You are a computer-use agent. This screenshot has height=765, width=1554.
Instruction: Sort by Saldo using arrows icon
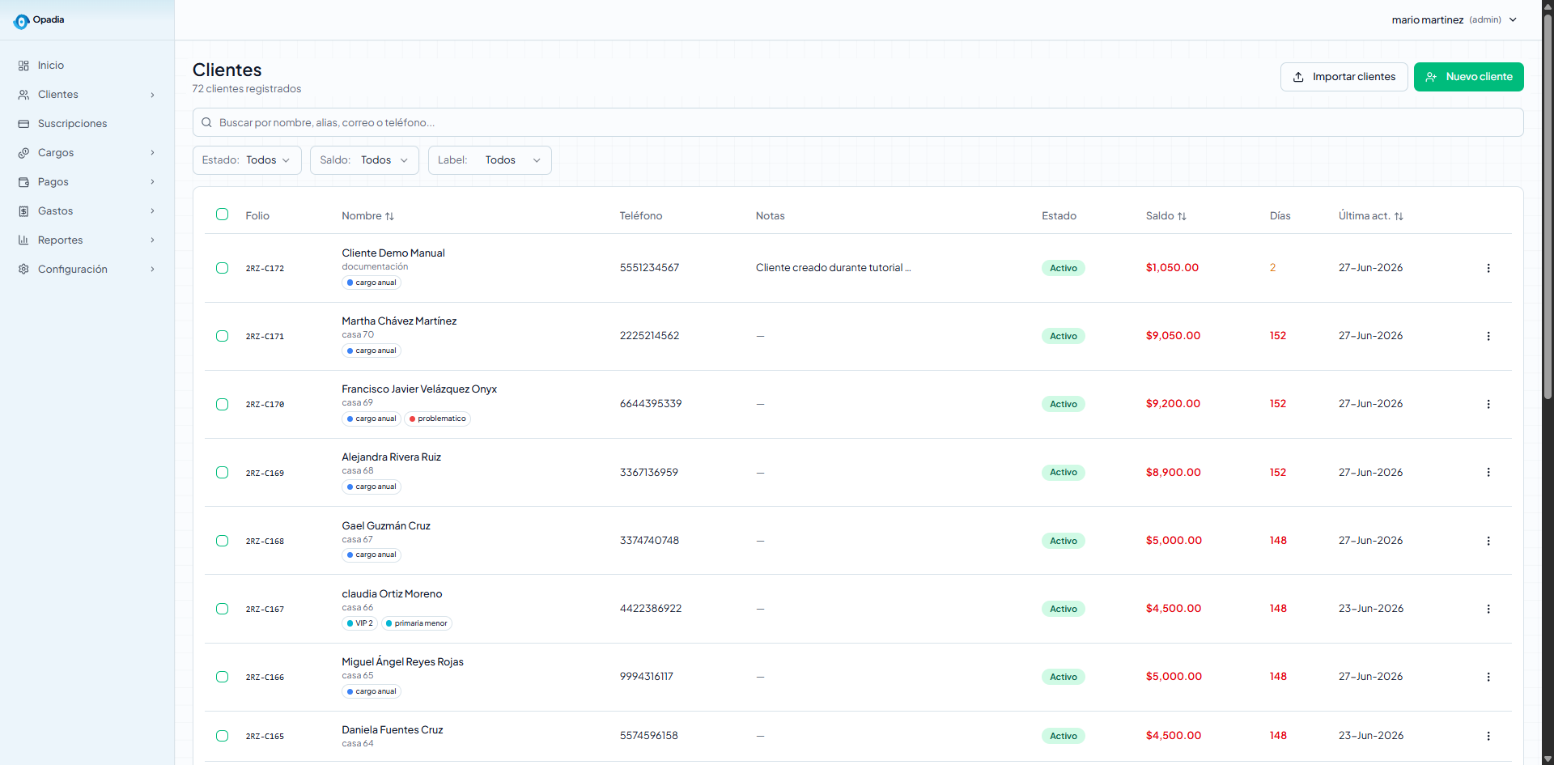pos(1182,216)
